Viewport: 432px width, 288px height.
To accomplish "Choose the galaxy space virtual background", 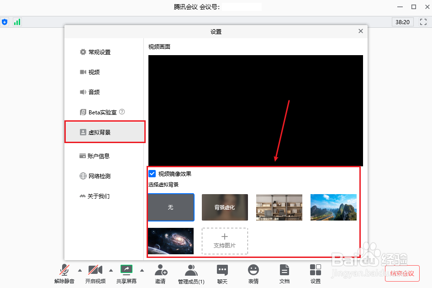I will [x=171, y=241].
